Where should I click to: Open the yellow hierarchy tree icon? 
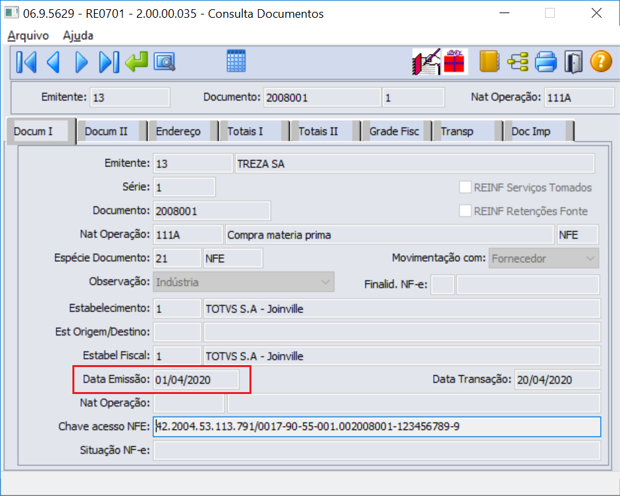517,62
